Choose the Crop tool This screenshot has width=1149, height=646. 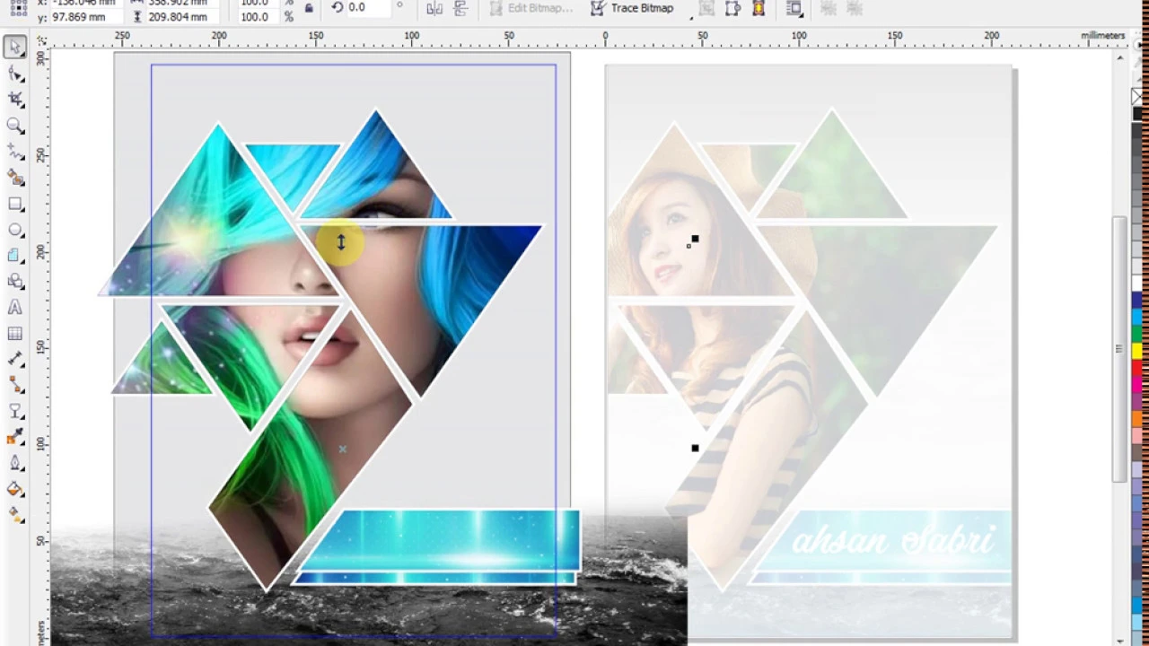coord(15,100)
